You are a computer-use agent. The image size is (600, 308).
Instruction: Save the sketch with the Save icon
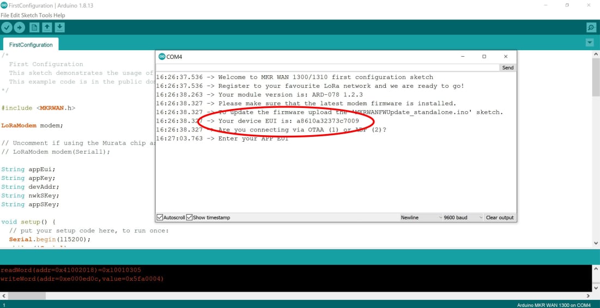(60, 28)
